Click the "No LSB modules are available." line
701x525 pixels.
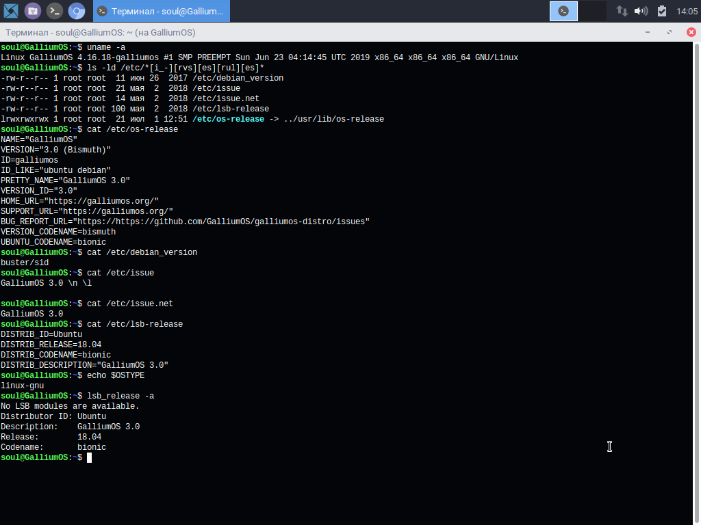pos(71,407)
